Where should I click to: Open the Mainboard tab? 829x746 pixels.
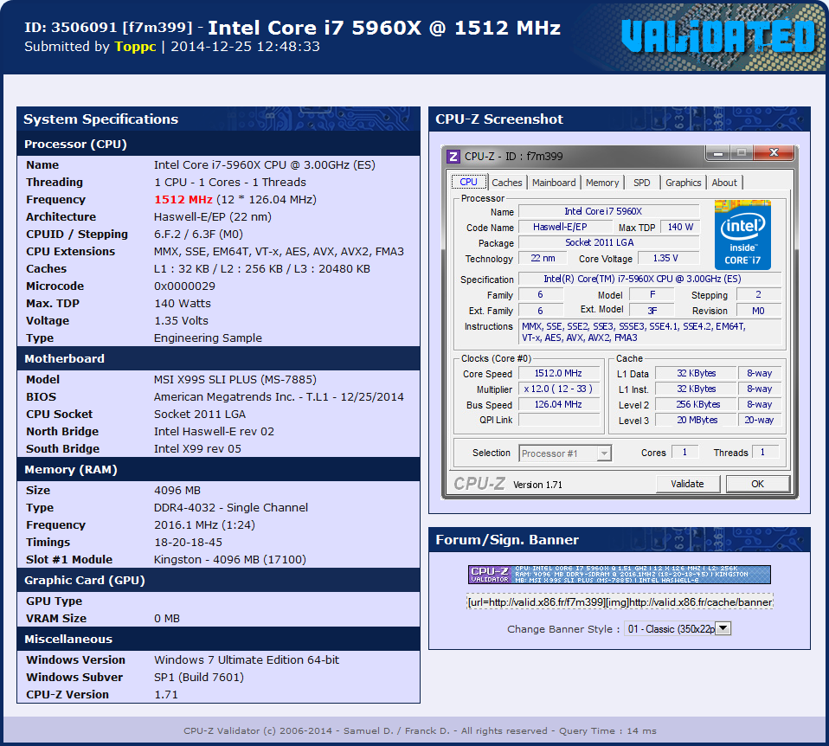pyautogui.click(x=554, y=183)
